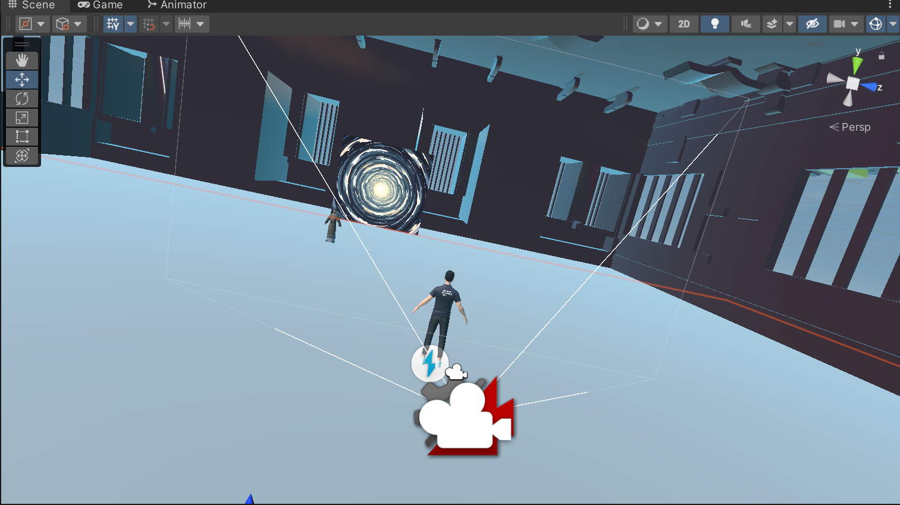
Task: Click the tool handle position pivot icon
Action: pos(25,24)
